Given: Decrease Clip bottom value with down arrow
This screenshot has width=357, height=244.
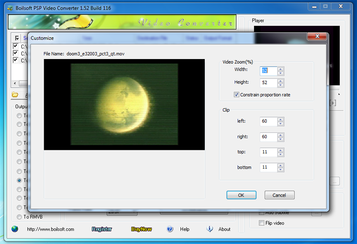Looking at the screenshot, I should click(281, 170).
